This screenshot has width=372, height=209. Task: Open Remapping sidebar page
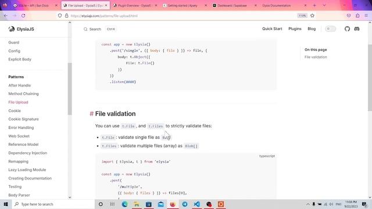(x=18, y=161)
